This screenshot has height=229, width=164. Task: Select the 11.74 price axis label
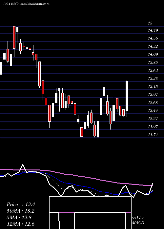[153, 134]
